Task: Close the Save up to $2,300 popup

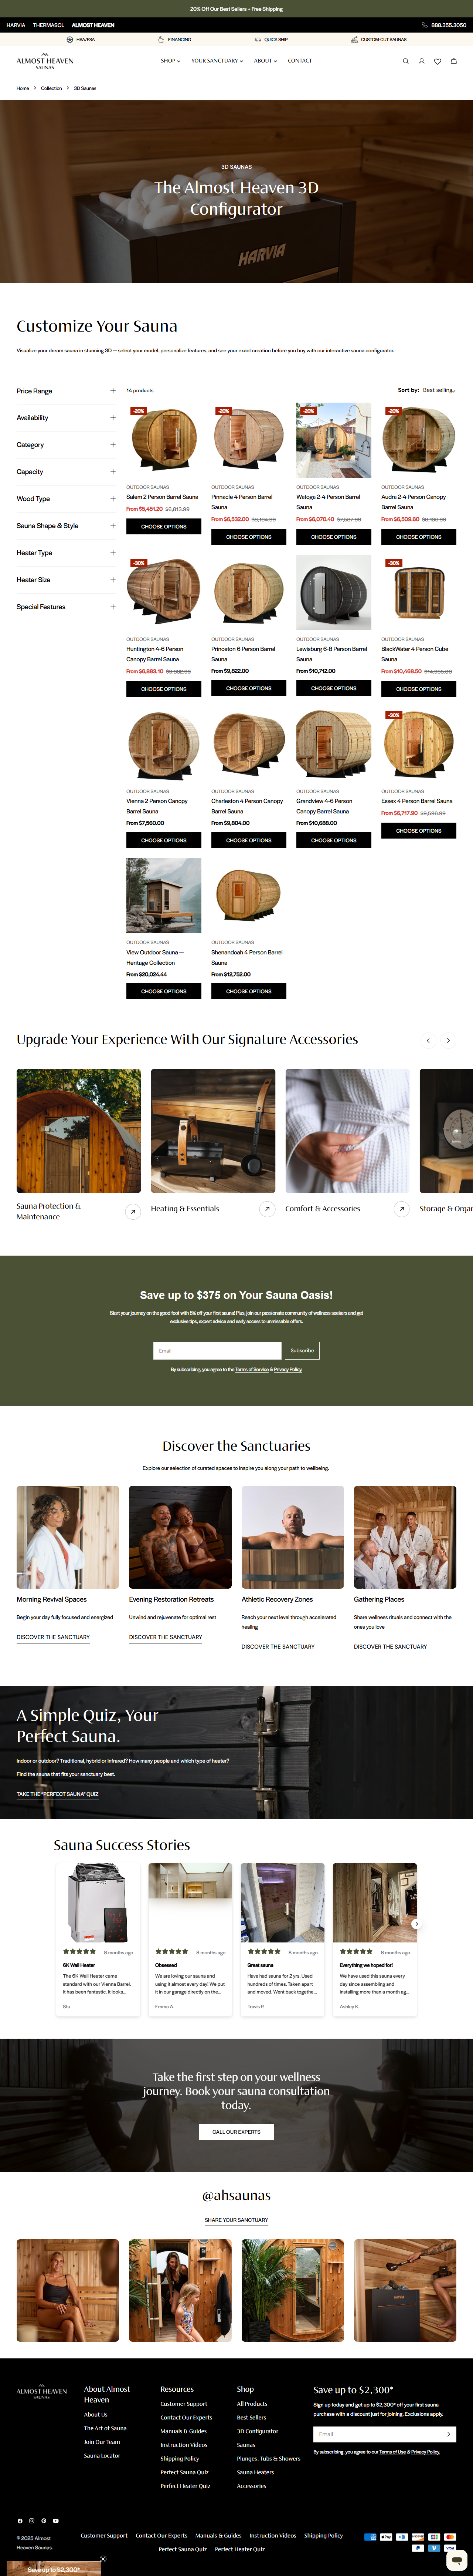Action: tap(103, 2559)
